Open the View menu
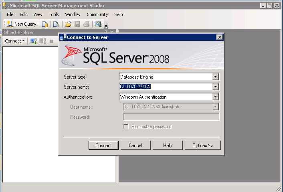The width and height of the screenshot is (283, 192). (x=38, y=14)
